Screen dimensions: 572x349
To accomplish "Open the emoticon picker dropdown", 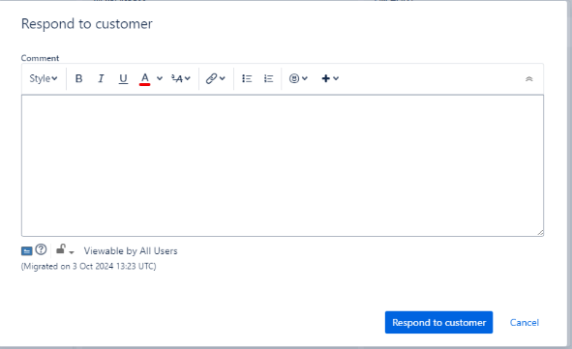I will [x=298, y=78].
